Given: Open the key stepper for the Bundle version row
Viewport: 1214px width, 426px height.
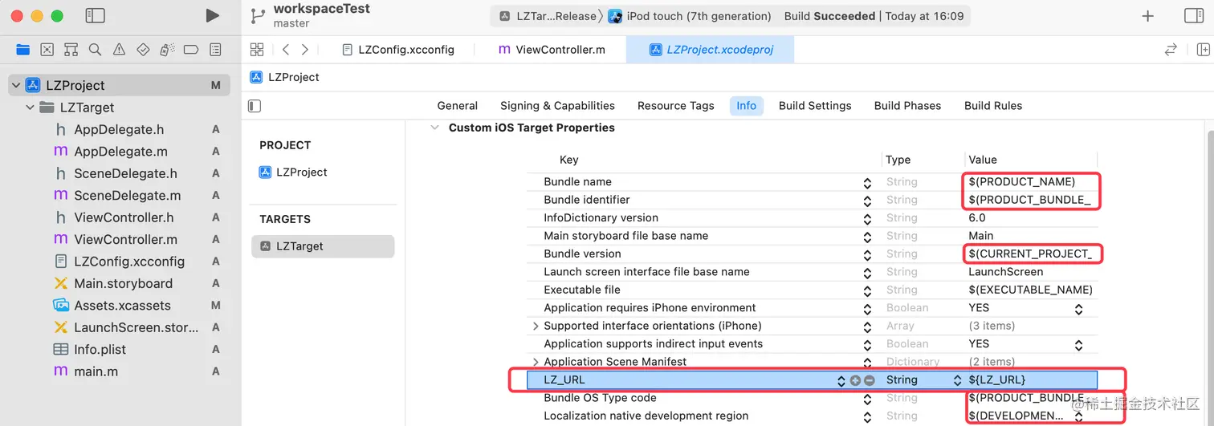Looking at the screenshot, I should click(867, 254).
